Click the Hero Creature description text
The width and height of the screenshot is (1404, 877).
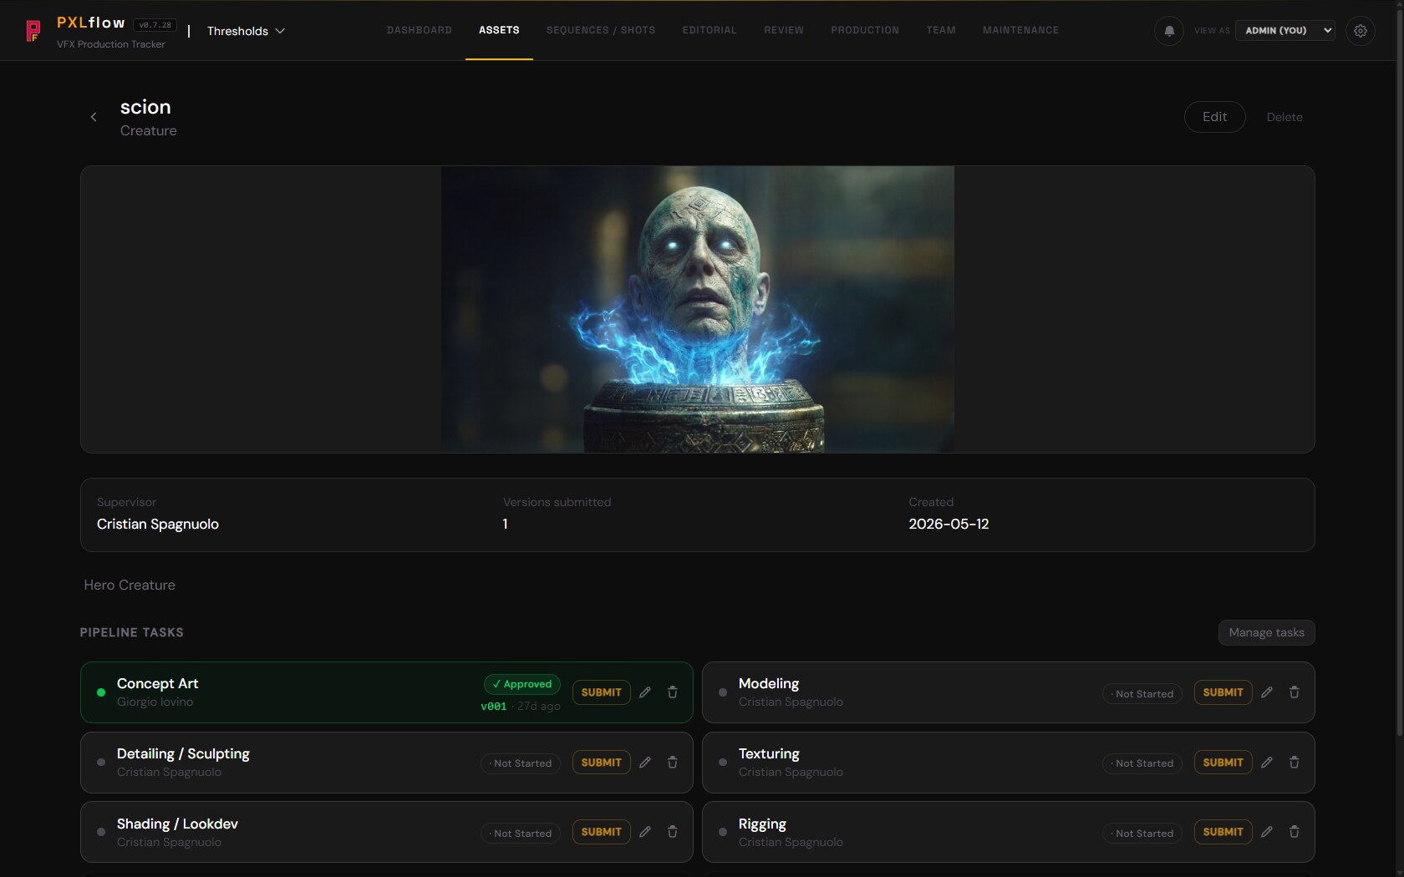(x=130, y=586)
